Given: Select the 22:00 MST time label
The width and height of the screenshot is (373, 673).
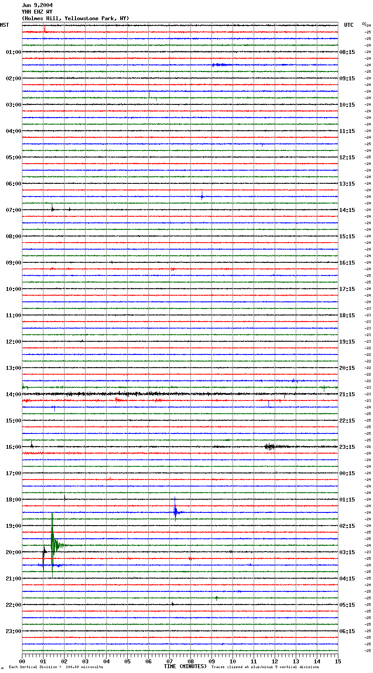Looking at the screenshot, I should tap(14, 605).
